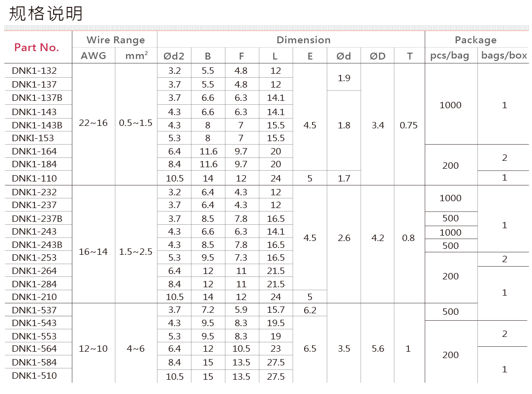This screenshot has height=394, width=532.
Task: Select the Wire Range header cell
Action: click(115, 40)
